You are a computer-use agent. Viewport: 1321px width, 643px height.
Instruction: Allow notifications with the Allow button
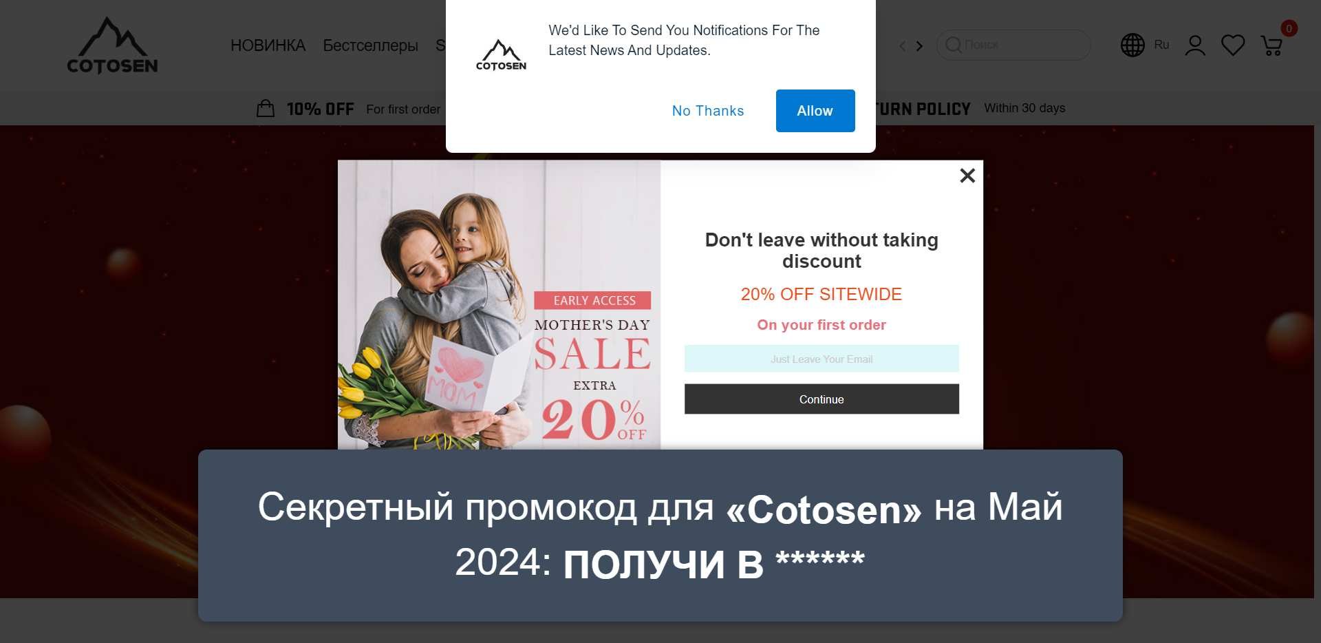[815, 111]
